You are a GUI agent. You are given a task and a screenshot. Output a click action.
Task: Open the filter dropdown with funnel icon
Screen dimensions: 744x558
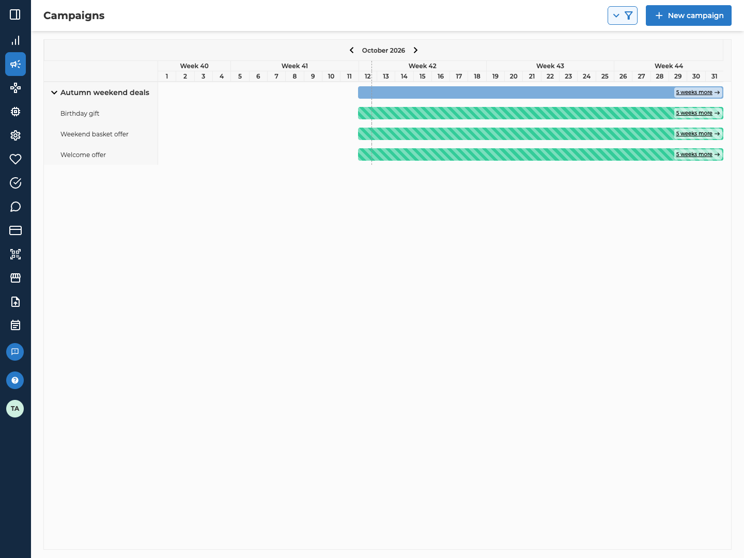point(623,16)
